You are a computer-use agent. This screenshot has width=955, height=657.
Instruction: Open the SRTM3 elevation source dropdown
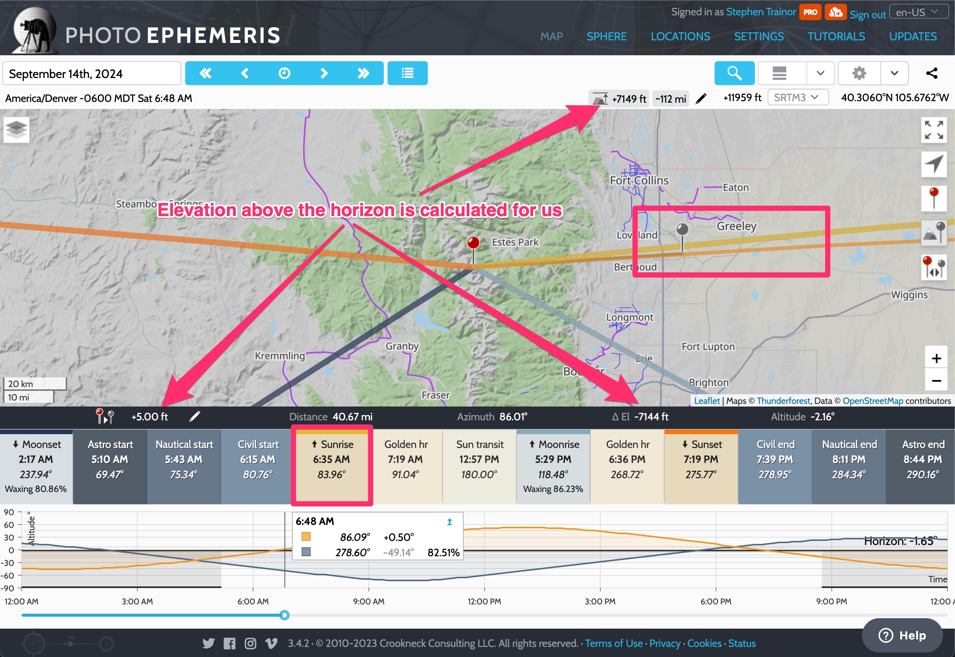798,97
